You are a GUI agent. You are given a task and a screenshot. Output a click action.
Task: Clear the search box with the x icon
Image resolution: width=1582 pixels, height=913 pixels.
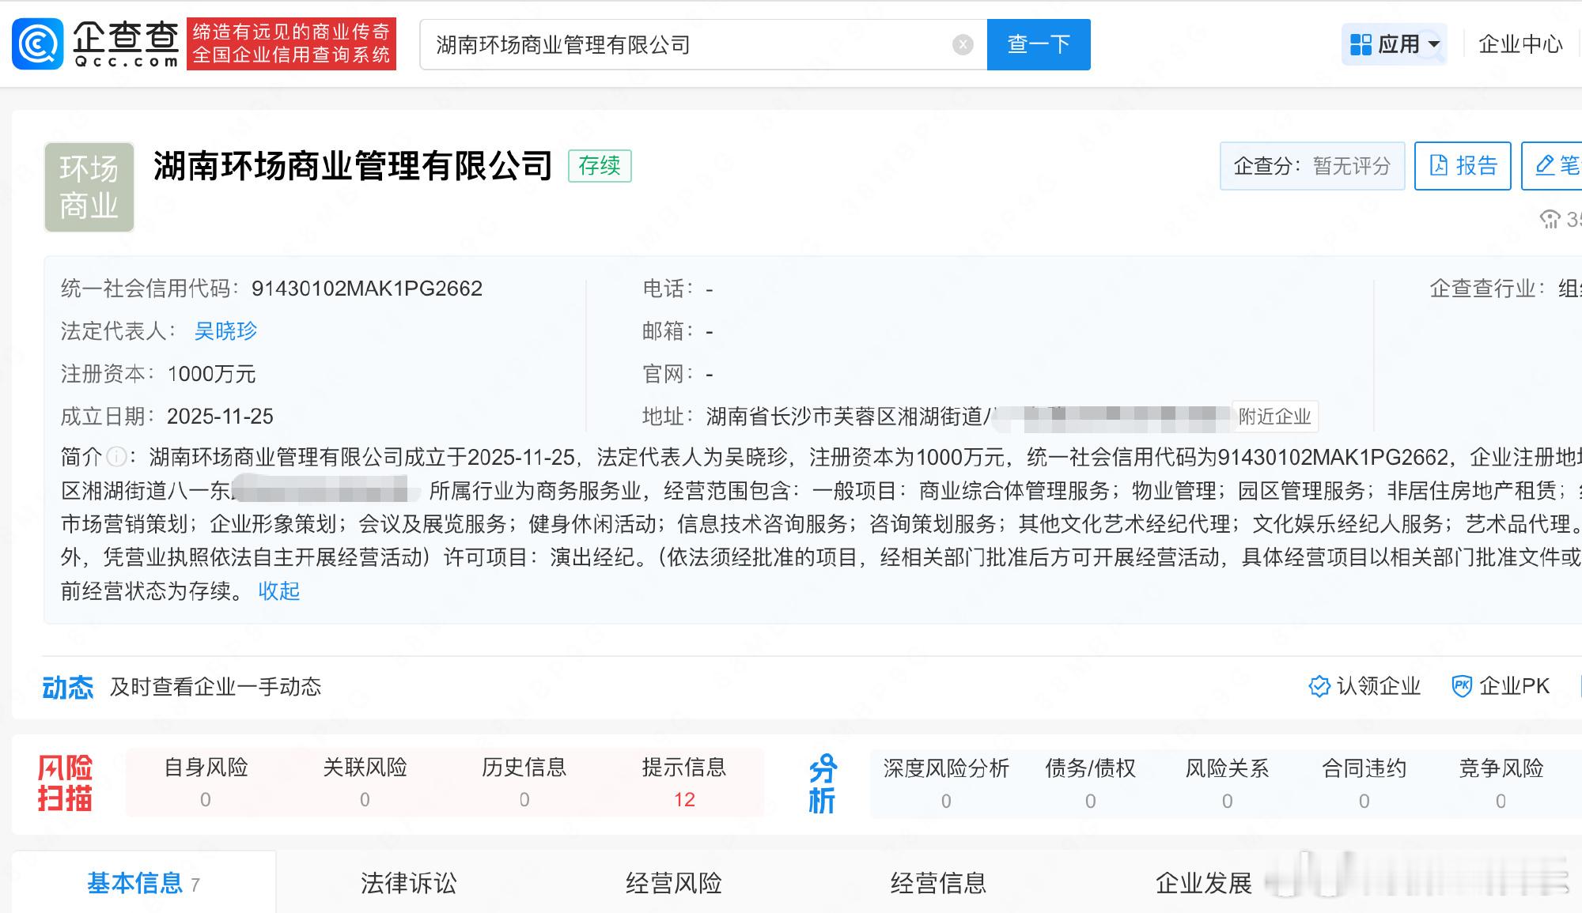[962, 45]
